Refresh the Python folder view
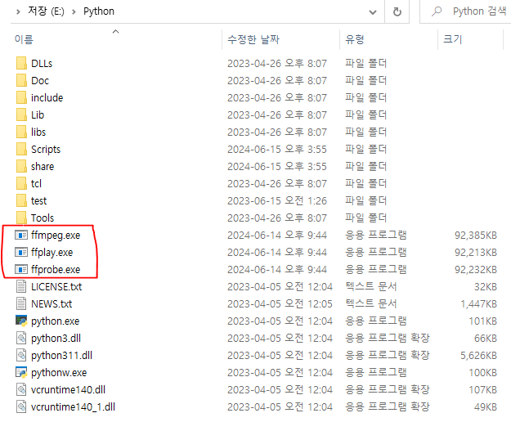The image size is (511, 422). 397,12
